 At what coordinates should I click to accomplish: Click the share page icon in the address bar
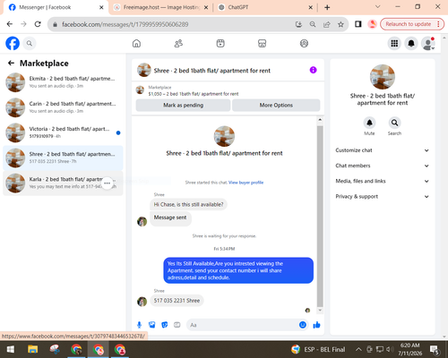pyautogui.click(x=327, y=24)
